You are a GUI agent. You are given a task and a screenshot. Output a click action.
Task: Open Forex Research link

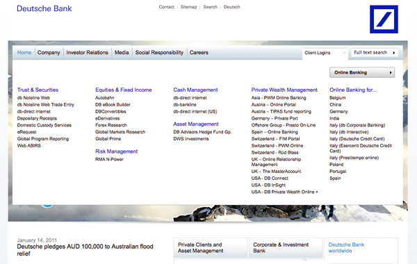coord(111,125)
